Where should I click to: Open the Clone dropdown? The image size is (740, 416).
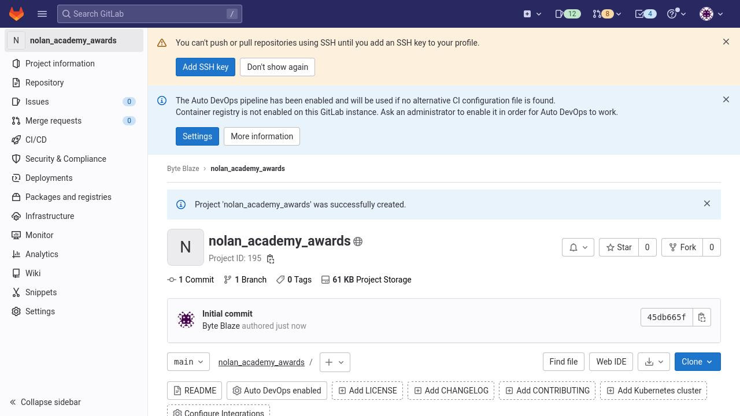[697, 362]
